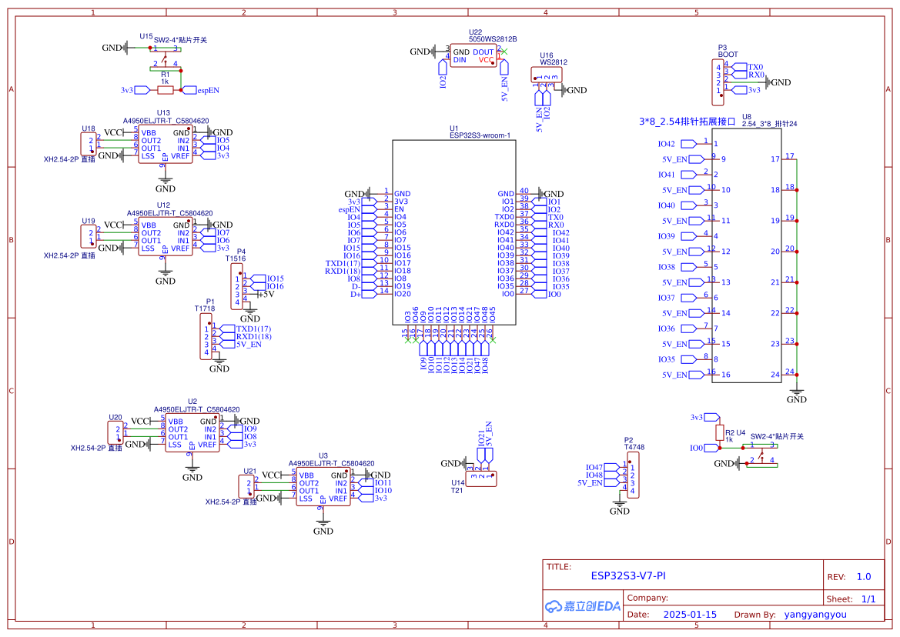The image size is (900, 637).
Task: Click the 嘉立创EDA logo in title block
Action: (x=583, y=606)
